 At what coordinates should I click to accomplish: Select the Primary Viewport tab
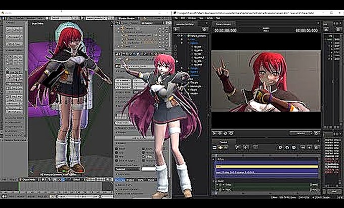click(x=224, y=24)
